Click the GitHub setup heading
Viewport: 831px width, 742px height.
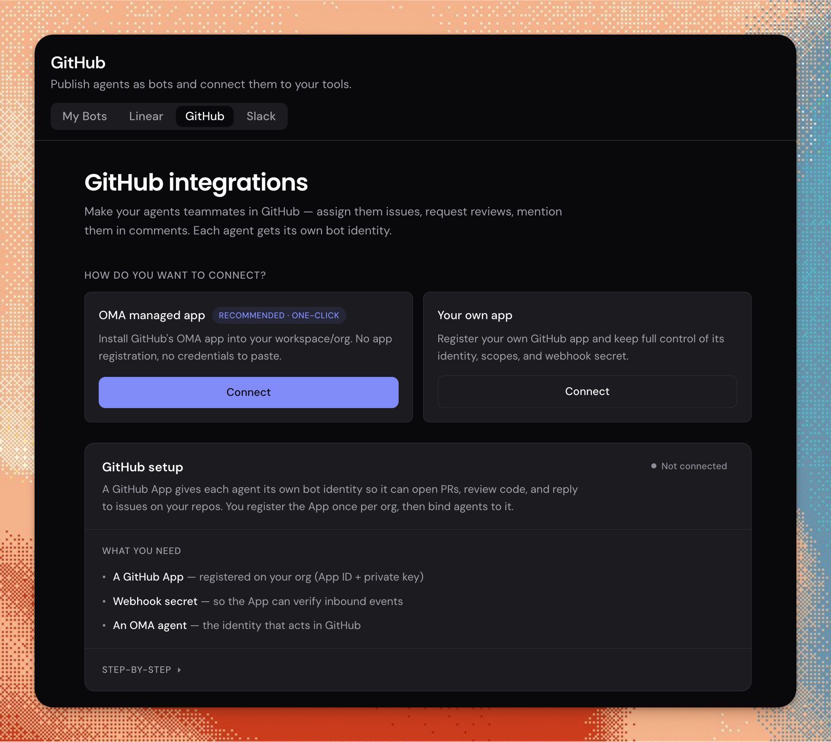[x=143, y=467]
